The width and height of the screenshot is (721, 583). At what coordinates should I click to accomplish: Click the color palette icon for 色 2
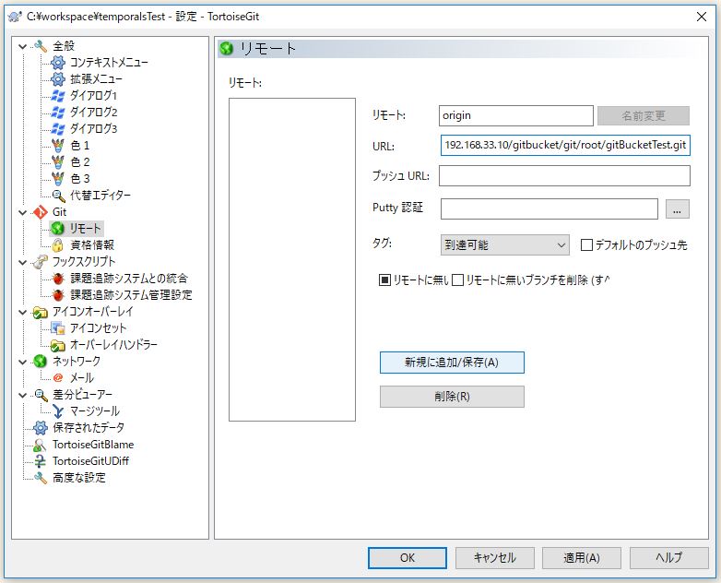(58, 162)
